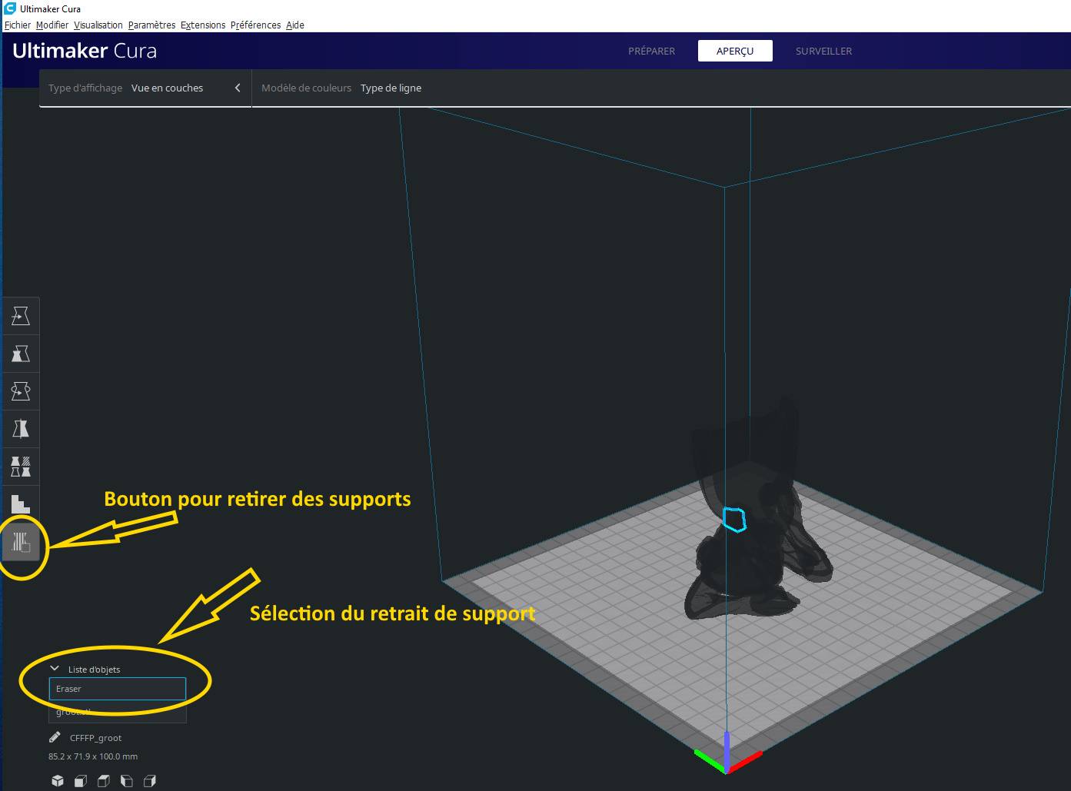Screen dimensions: 1071x791
Task: Select the APERÇU stage tab
Action: pos(735,51)
